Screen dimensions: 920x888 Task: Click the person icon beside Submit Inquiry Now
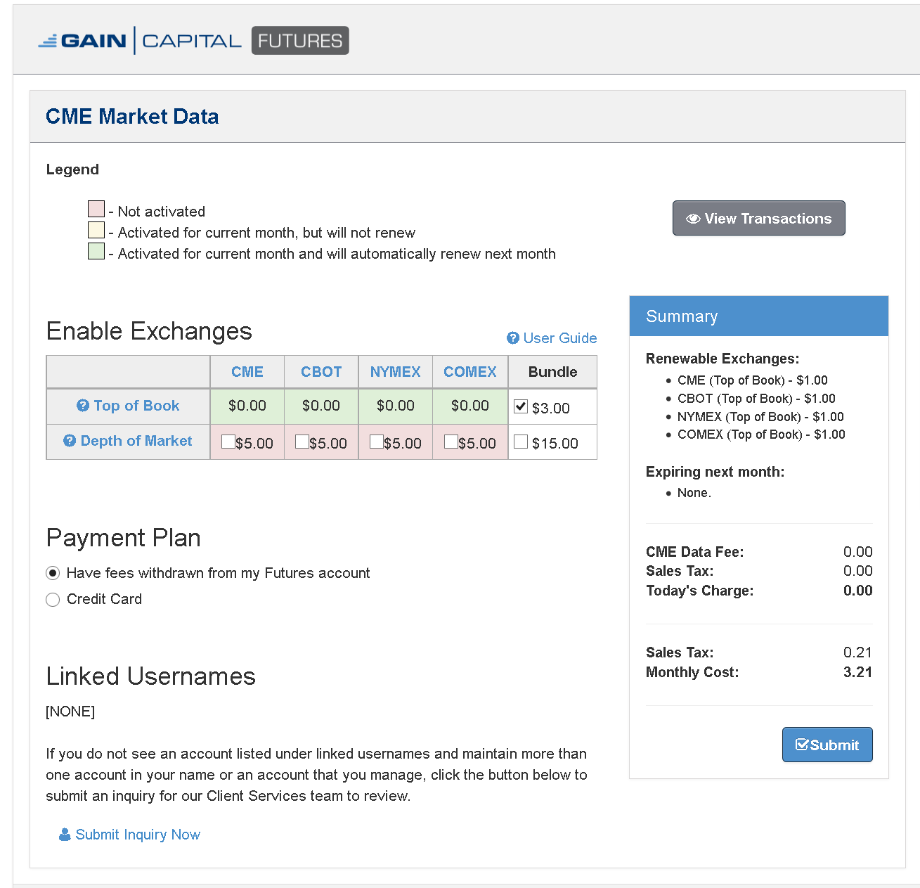pos(65,835)
